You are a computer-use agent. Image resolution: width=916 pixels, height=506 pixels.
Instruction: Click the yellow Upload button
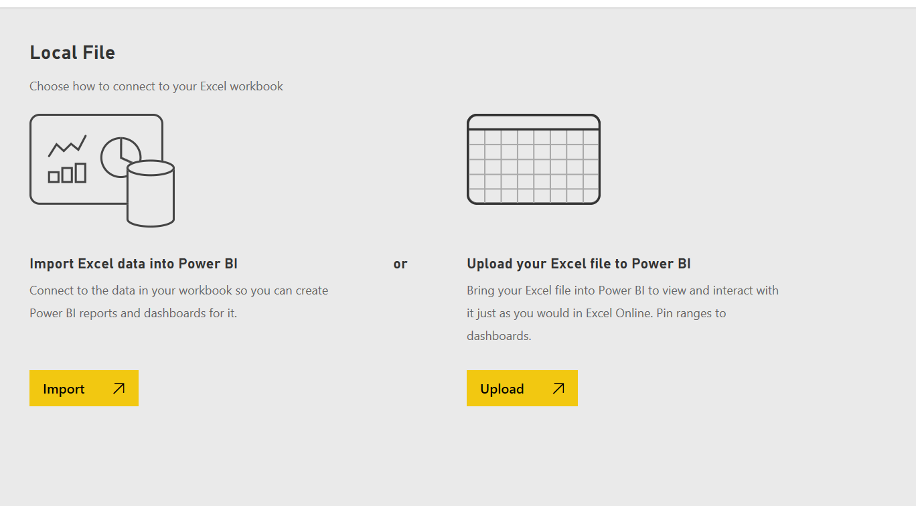coord(522,388)
